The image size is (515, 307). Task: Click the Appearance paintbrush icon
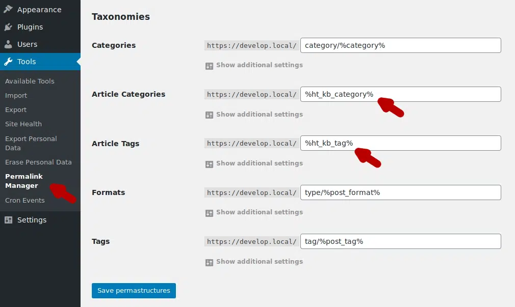pos(8,10)
